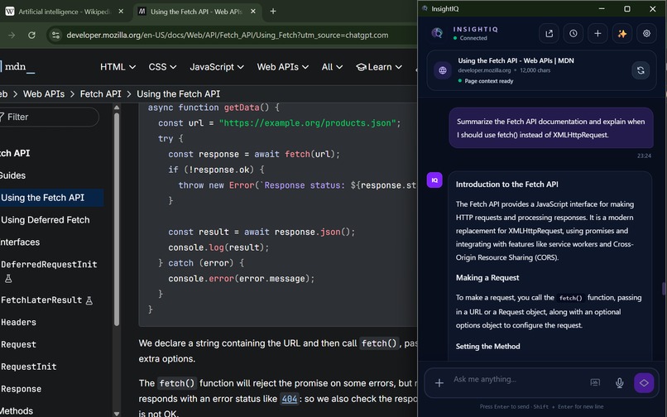Click the Making a Request heading in chat
This screenshot has width=667, height=417.
click(487, 278)
